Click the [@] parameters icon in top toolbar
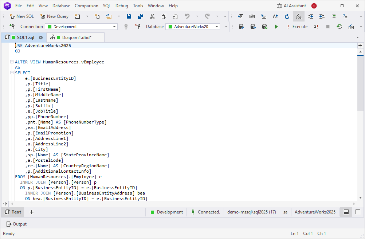This screenshot has height=239, width=365. pos(252,16)
